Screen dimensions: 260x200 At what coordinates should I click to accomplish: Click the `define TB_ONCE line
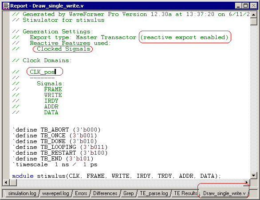(55, 136)
